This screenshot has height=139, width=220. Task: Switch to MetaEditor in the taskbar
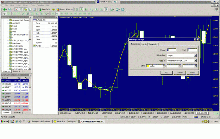[x=66, y=121]
